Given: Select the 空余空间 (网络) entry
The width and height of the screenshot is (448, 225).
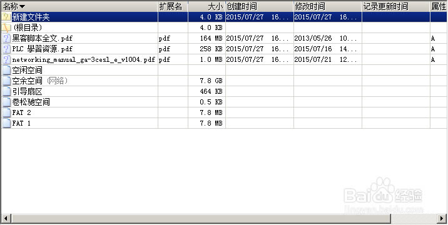Looking at the screenshot, I should pyautogui.click(x=39, y=81).
